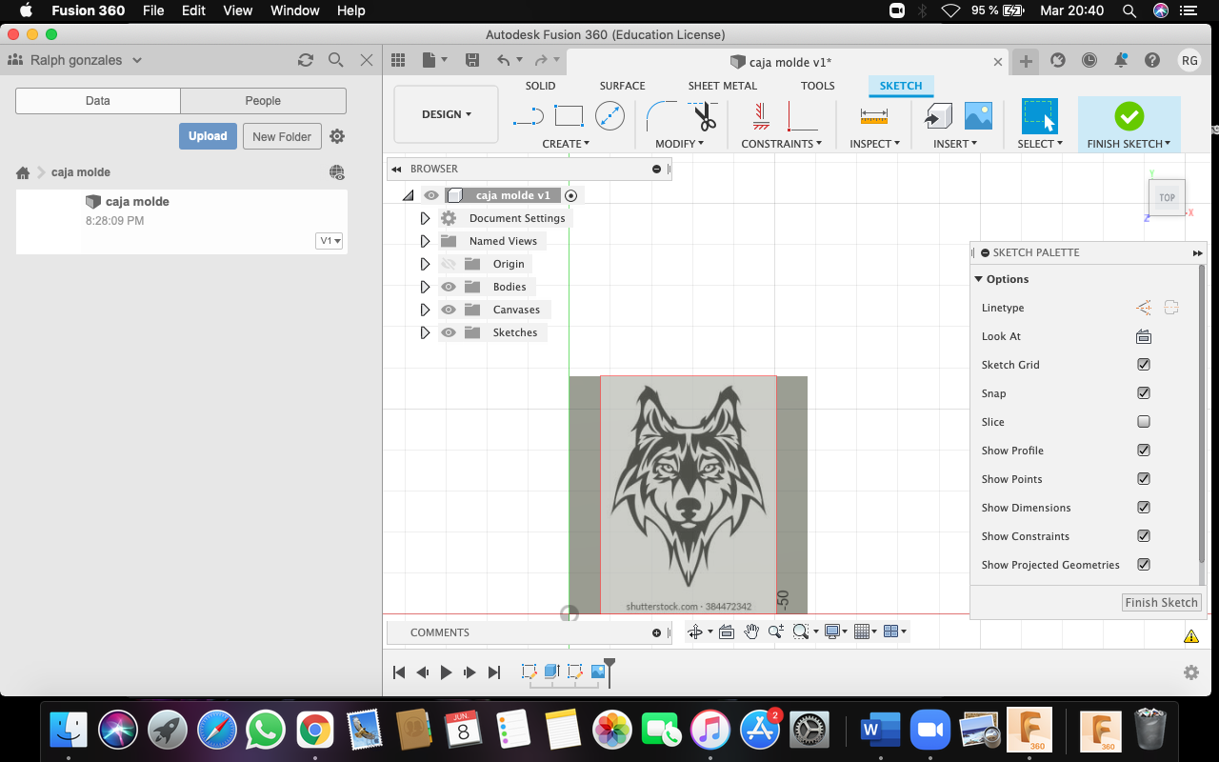Open the V1 version dropdown

[330, 241]
